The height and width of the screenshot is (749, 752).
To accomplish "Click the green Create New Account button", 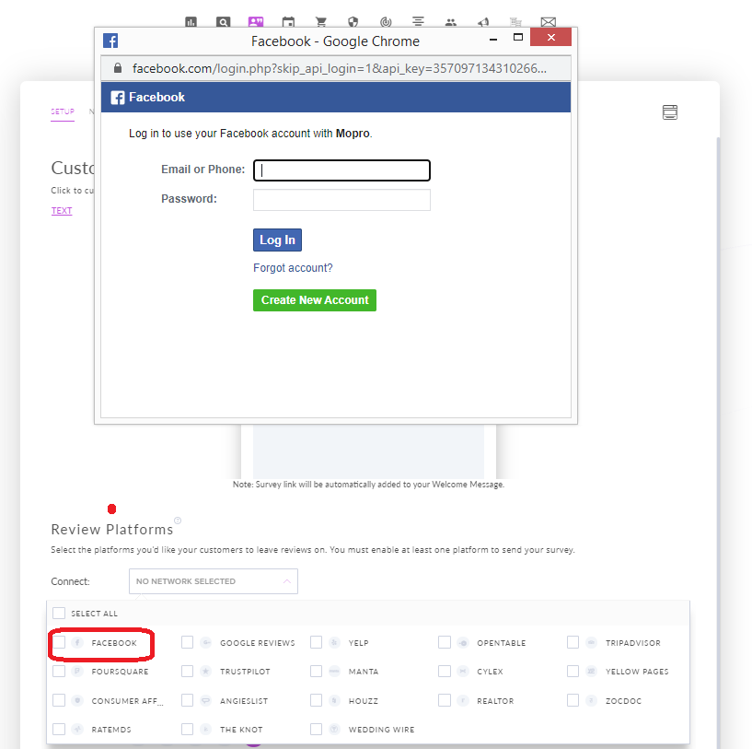I will tap(315, 300).
